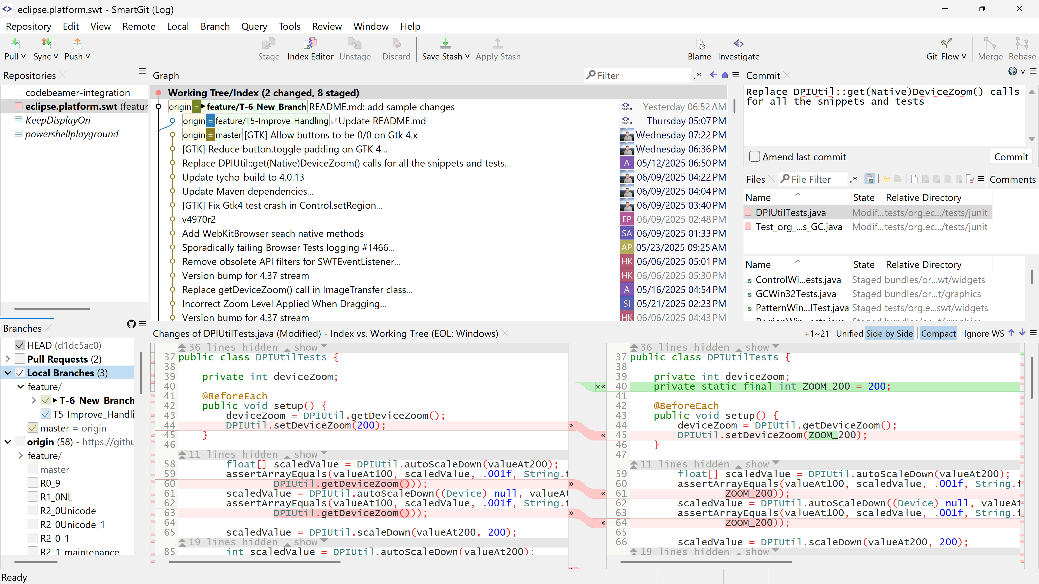Open the Index Editor tool
Viewport: 1039px width, 584px height.
[310, 49]
